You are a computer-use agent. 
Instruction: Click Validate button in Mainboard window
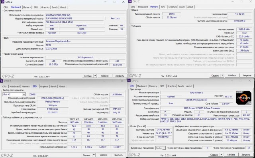point(104,76)
